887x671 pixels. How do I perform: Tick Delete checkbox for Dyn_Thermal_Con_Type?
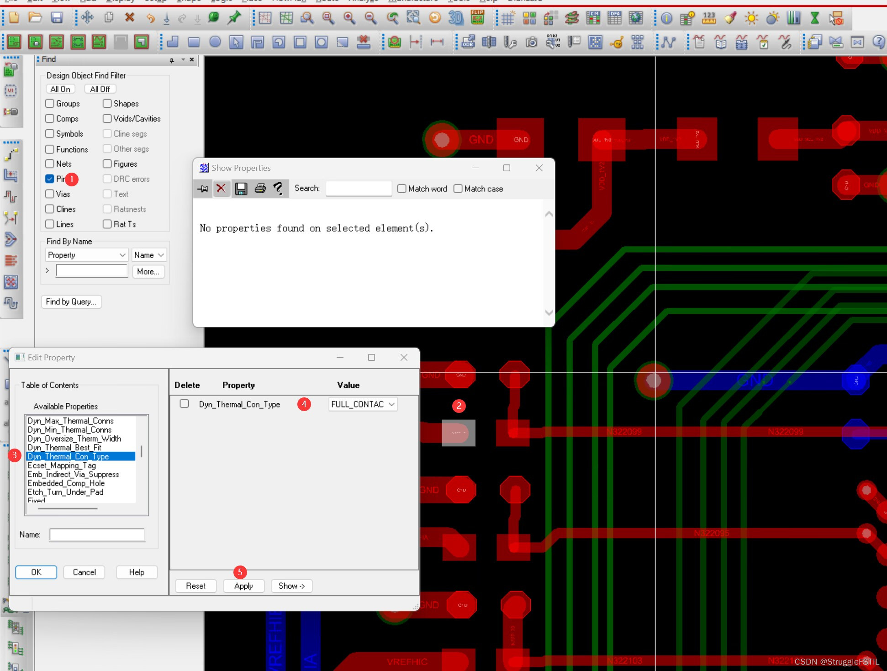184,404
